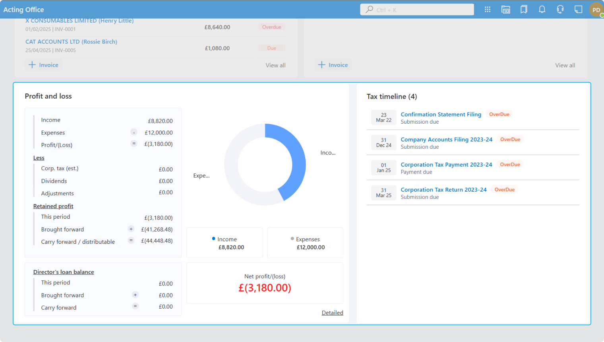
Task: Open the PD user profile avatar
Action: [x=596, y=10]
